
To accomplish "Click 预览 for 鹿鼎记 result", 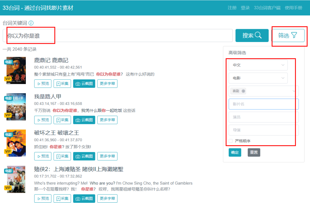I will (x=43, y=84).
